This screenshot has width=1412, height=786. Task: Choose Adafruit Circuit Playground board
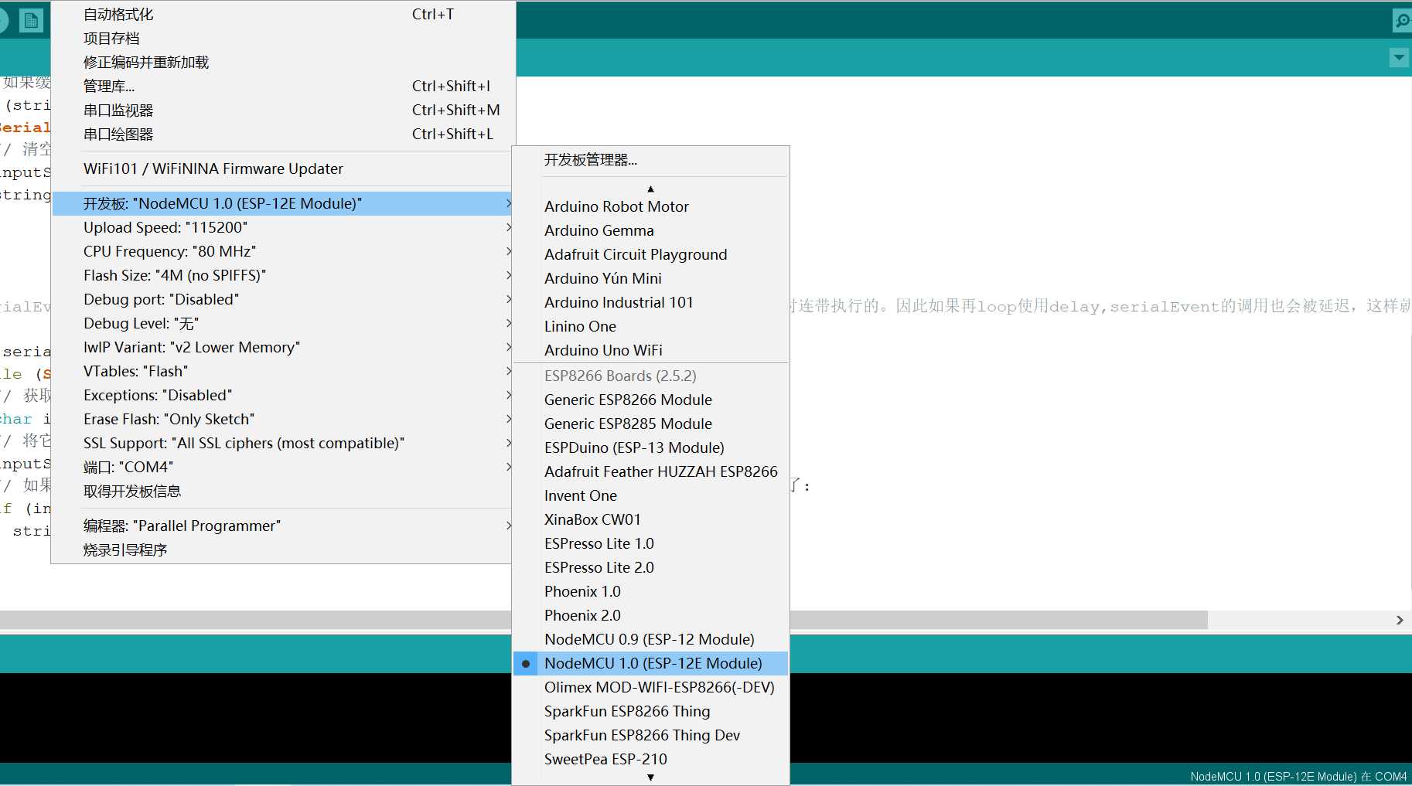(650, 254)
